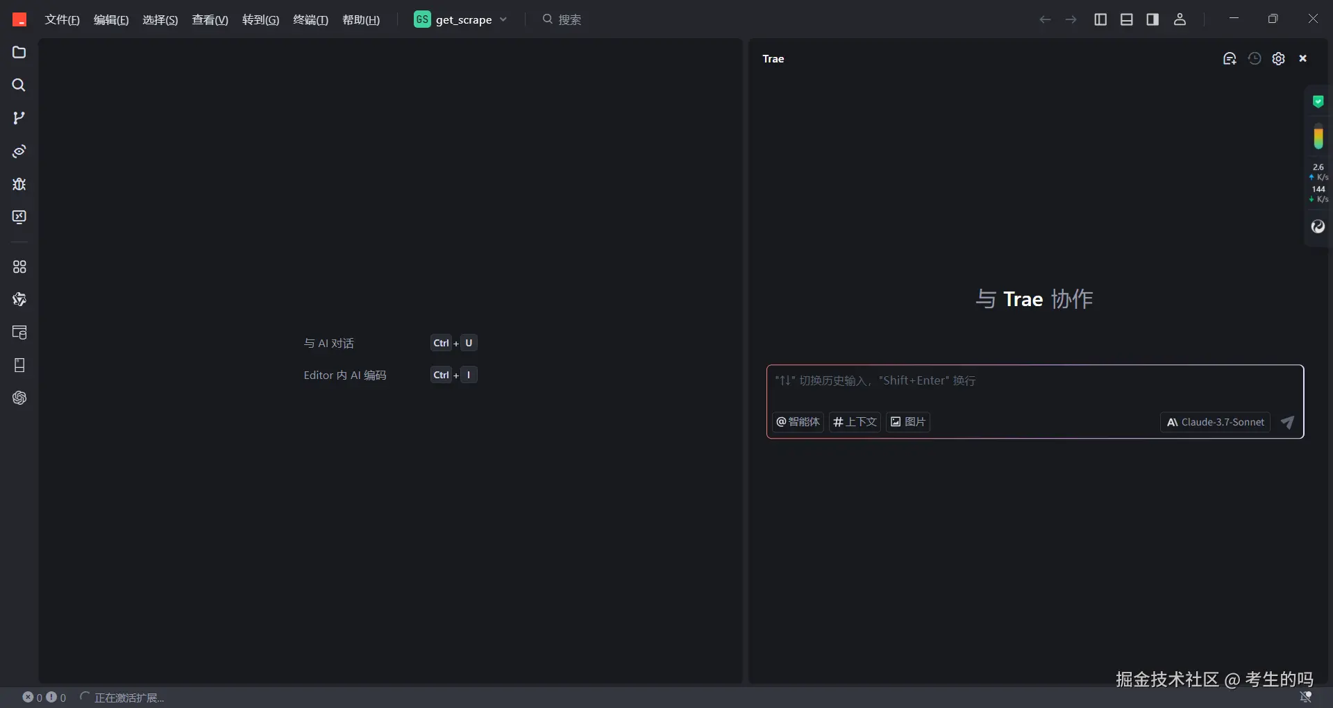This screenshot has width=1333, height=708.
Task: Minimize the Trae window
Action: click(1234, 19)
